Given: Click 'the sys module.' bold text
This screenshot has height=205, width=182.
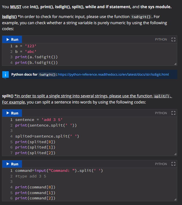Looking at the screenshot, I should pos(156,7).
